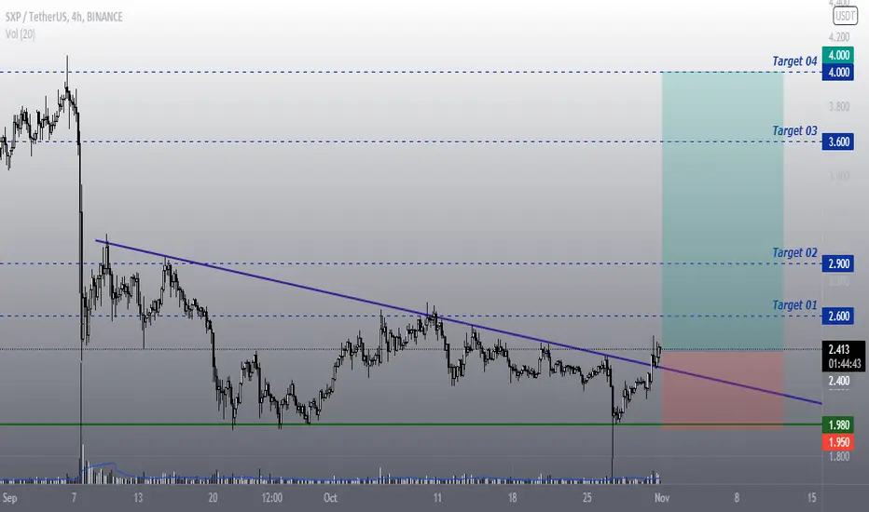Click the 2.600 price label
The image size is (869, 512).
coord(838,317)
